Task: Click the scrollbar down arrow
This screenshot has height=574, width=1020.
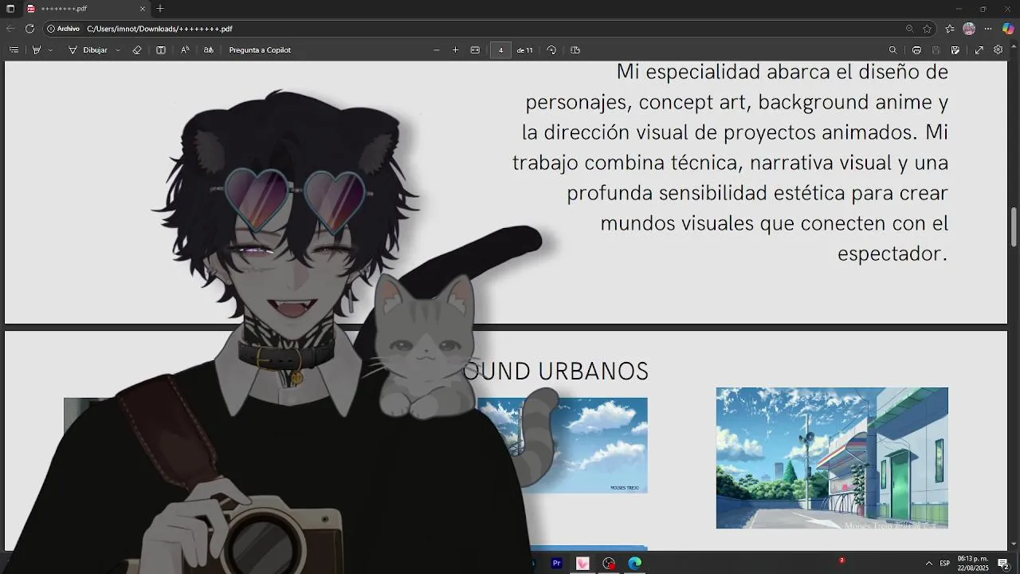Action: (1014, 545)
